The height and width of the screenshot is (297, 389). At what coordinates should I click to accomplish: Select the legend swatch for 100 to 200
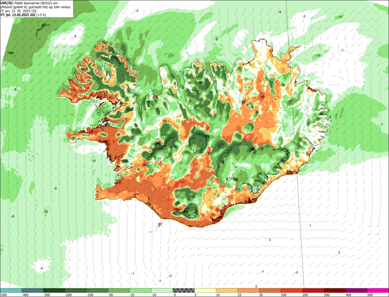pyautogui.click(x=291, y=290)
